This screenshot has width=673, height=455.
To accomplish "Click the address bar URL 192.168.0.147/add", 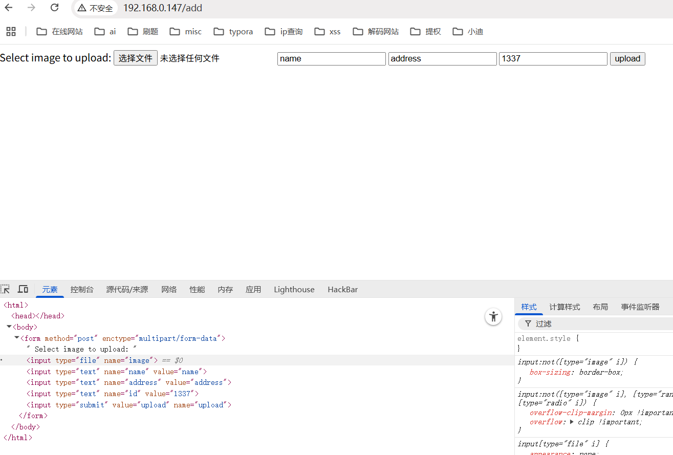I will (163, 8).
